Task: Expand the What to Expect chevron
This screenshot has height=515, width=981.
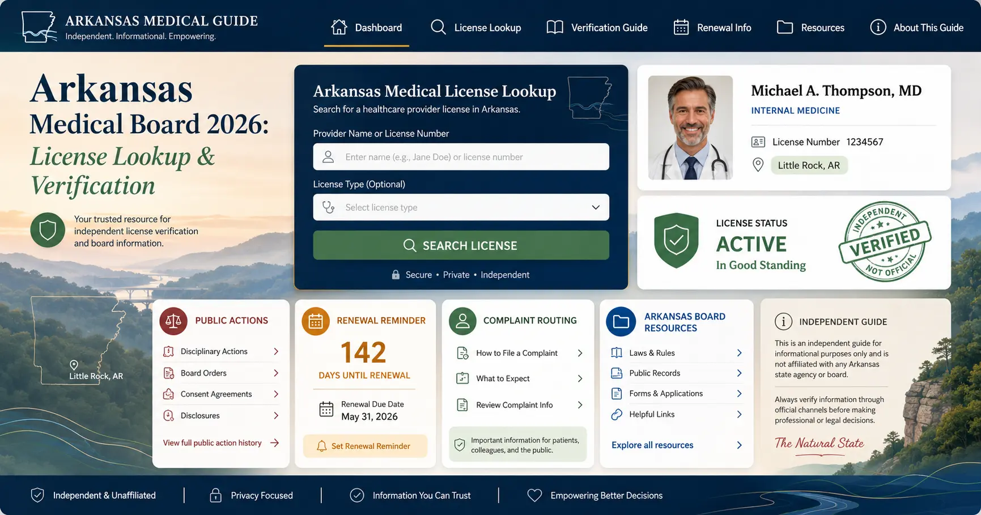Action: tap(580, 378)
